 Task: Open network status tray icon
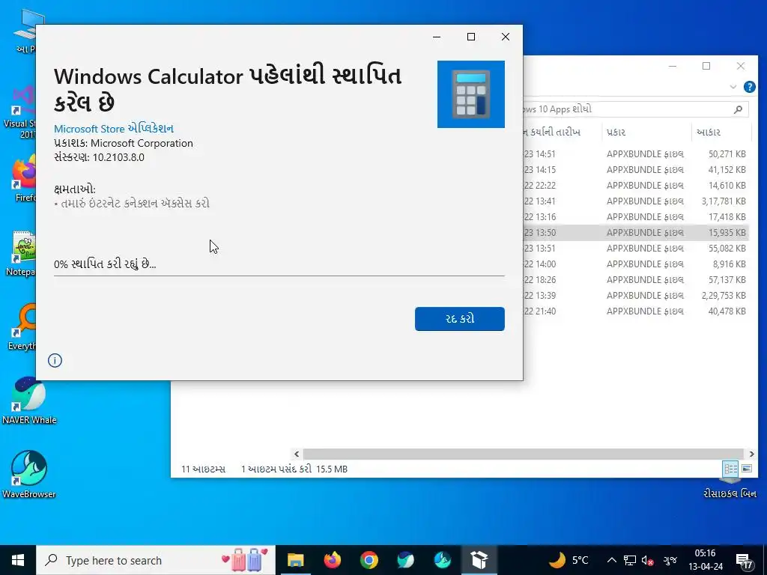(629, 560)
